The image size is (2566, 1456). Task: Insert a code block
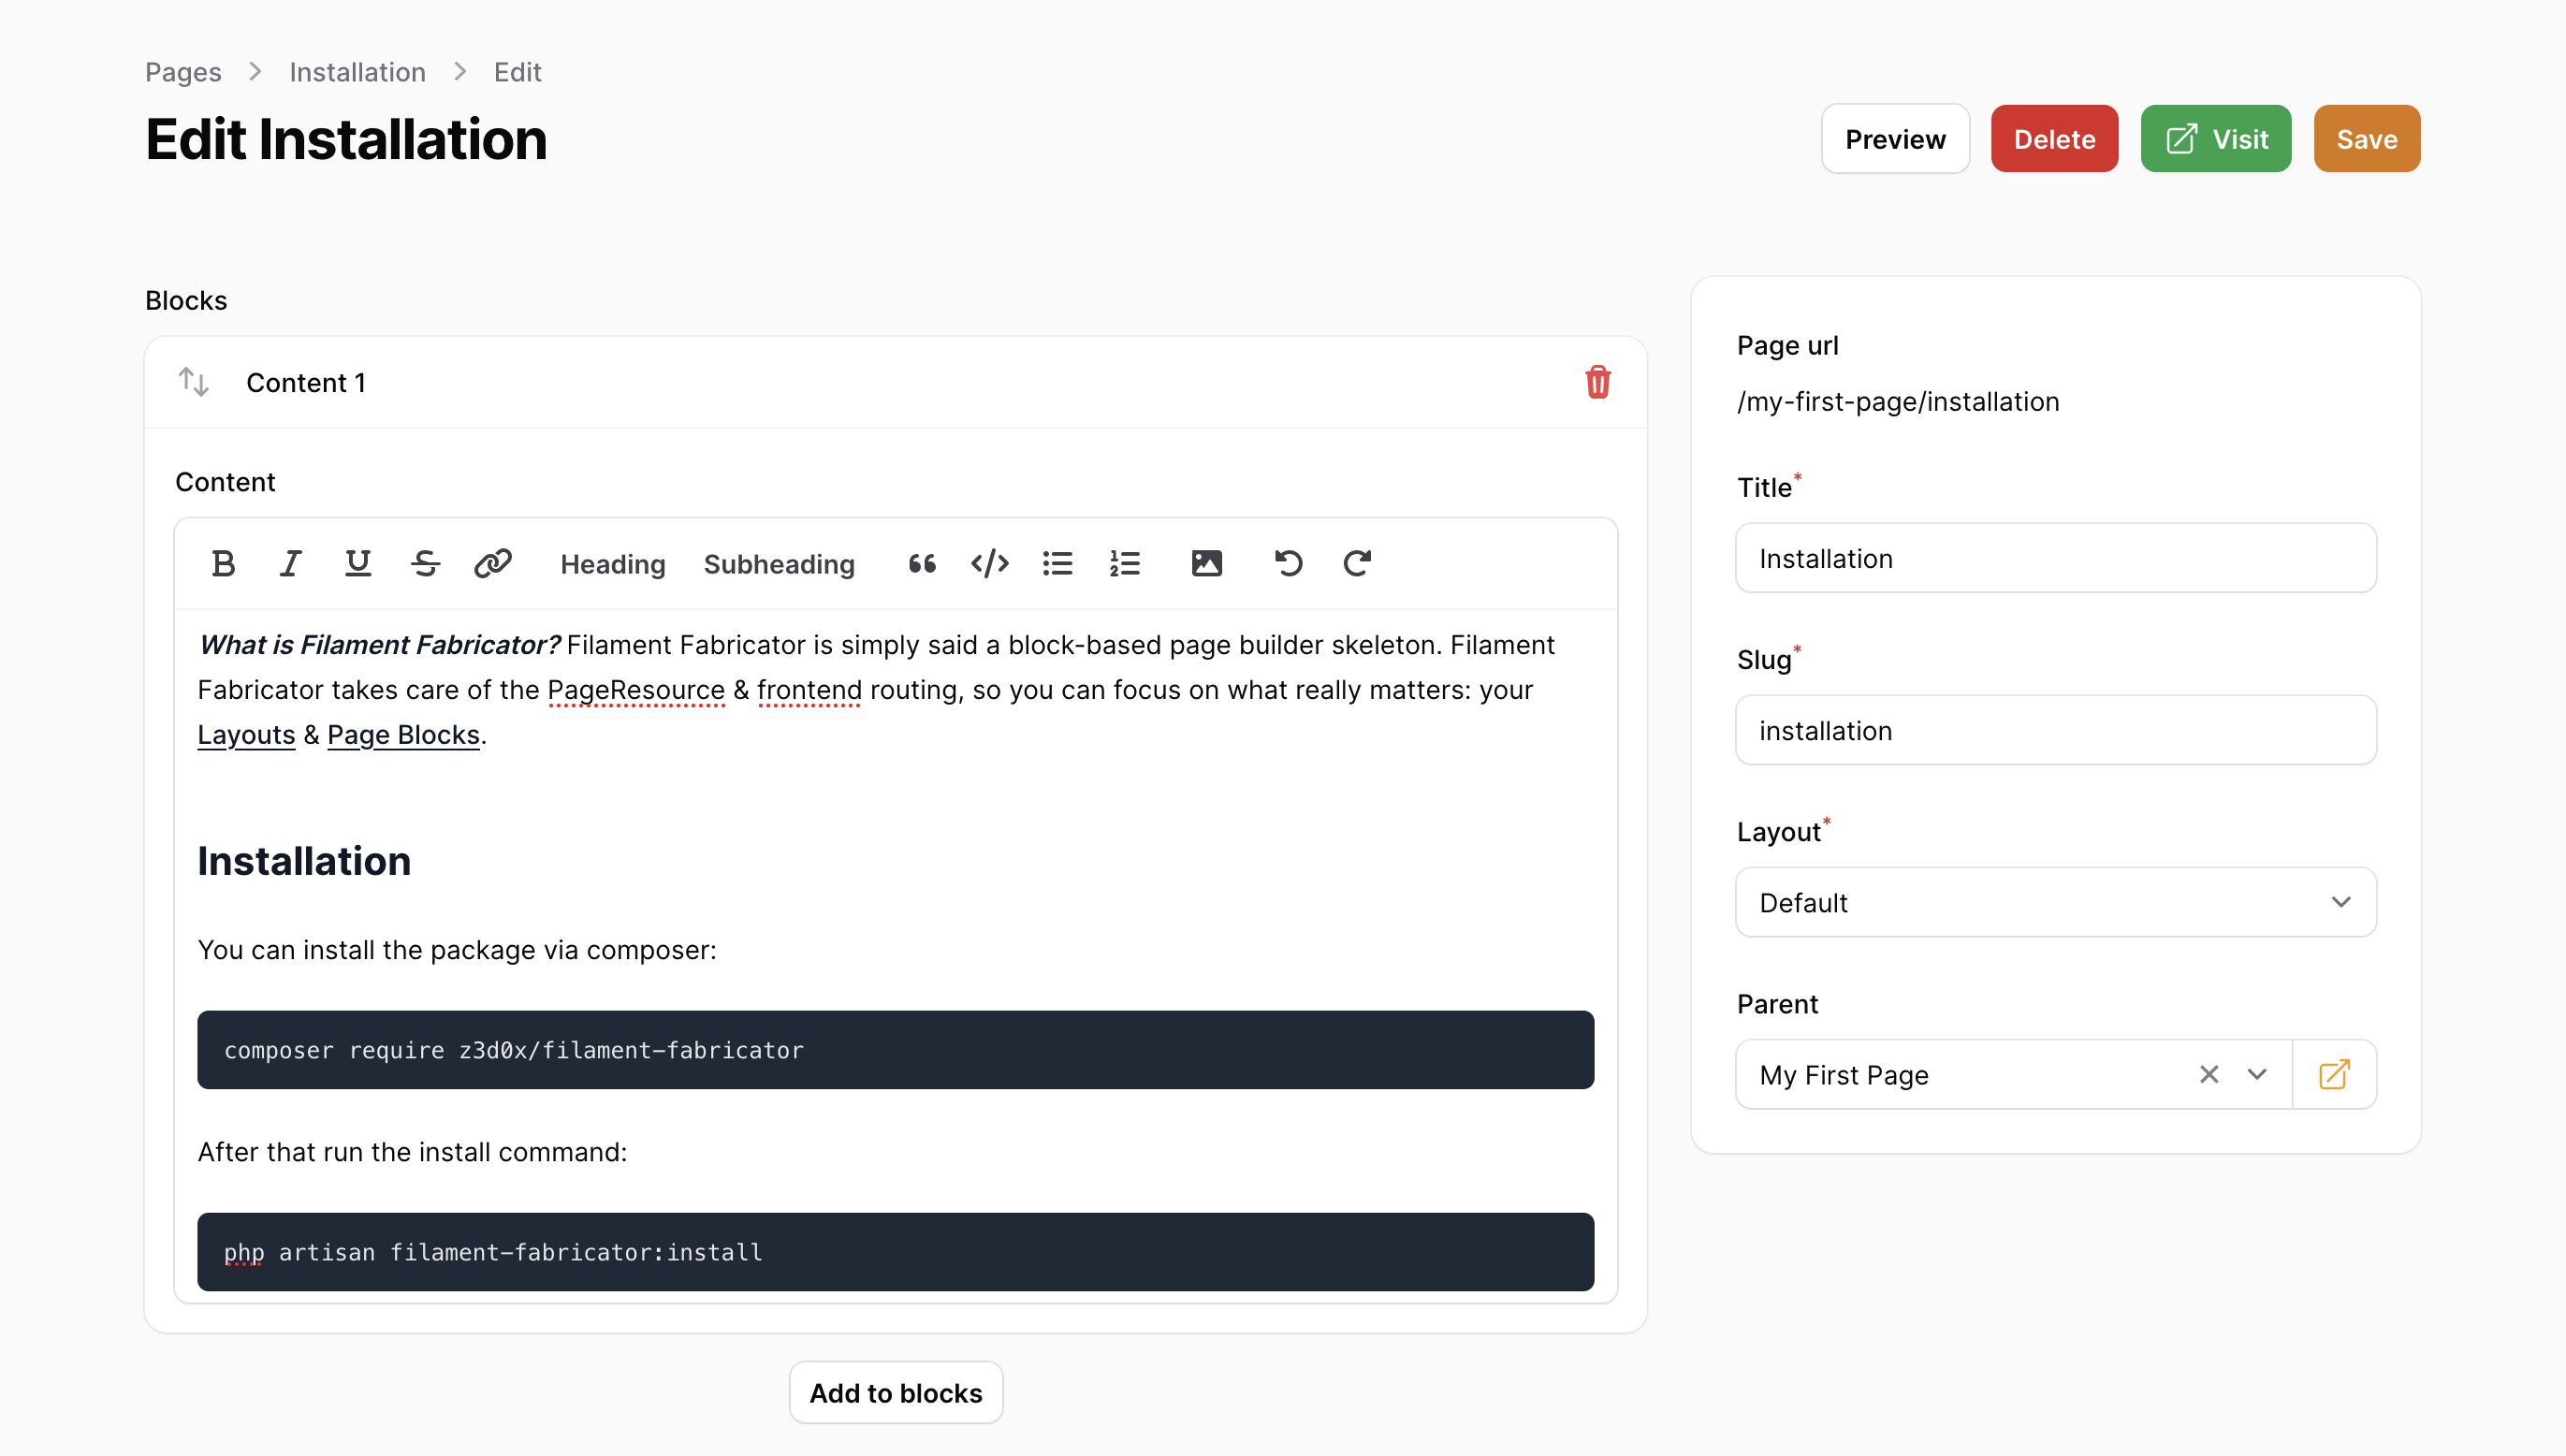tap(989, 564)
